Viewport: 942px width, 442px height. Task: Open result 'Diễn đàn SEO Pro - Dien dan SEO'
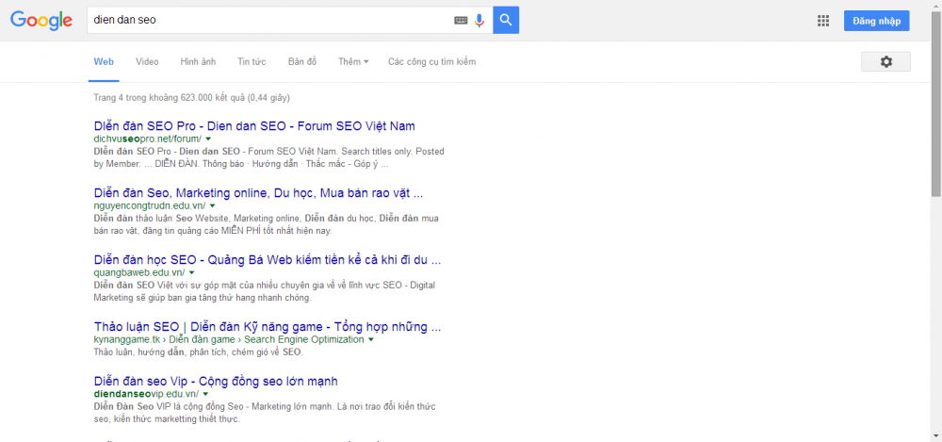254,126
